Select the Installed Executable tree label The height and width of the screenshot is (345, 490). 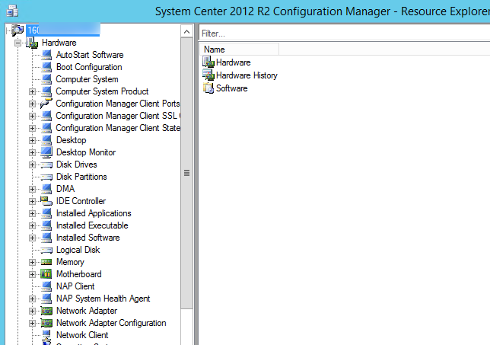pos(92,225)
